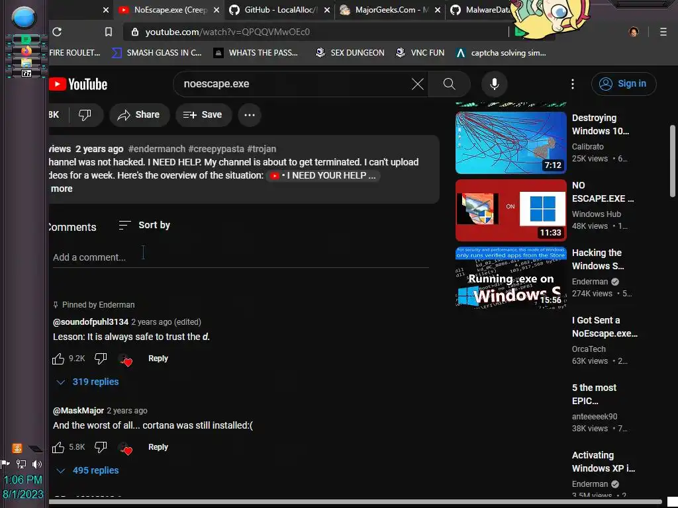Screen dimensions: 678x508
Task: Open the WHATS THE PASS... bookmark
Action: point(256,53)
